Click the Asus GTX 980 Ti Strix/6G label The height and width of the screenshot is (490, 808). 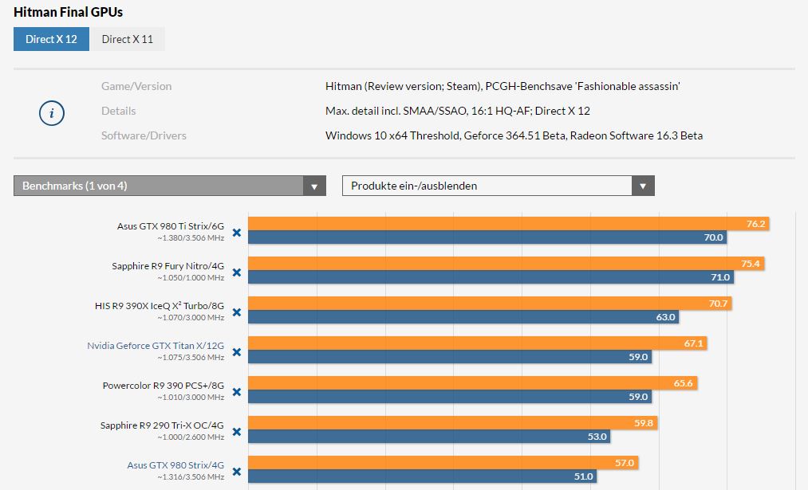point(171,226)
